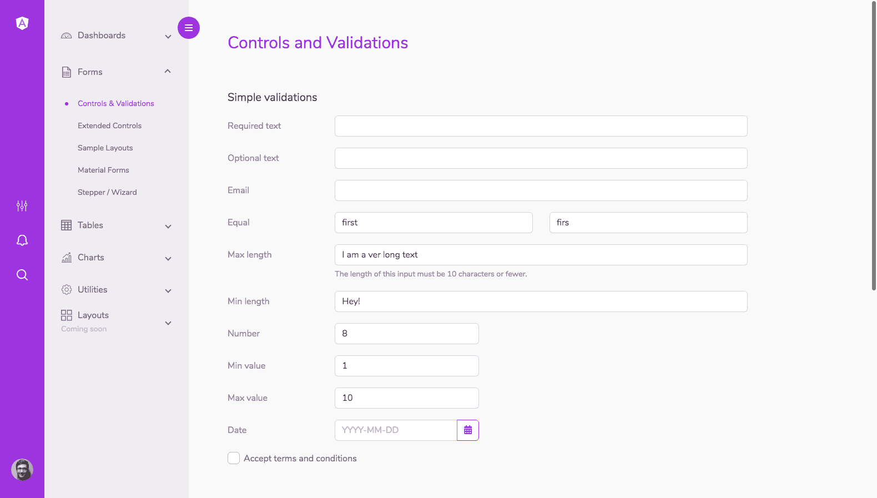Image resolution: width=877 pixels, height=498 pixels.
Task: Click the Utilities gear icon
Action: 66,289
